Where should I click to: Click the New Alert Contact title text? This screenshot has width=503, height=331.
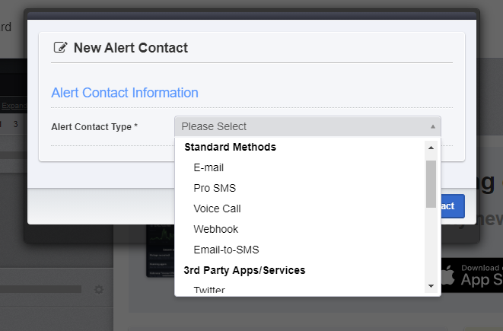[131, 48]
